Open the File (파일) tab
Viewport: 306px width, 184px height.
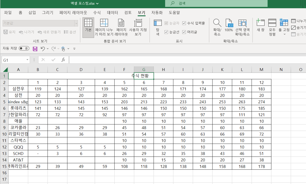click(x=8, y=13)
